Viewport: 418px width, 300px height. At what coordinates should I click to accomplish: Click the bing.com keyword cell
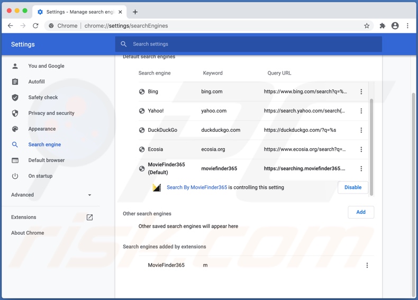tap(212, 92)
